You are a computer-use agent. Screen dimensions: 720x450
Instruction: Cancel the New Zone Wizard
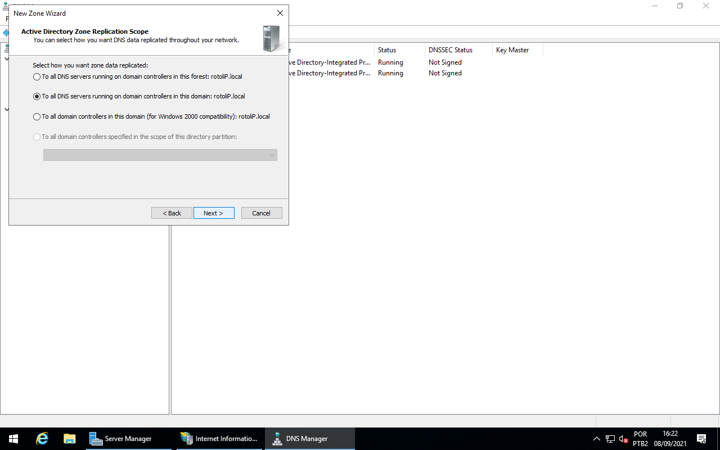point(262,213)
